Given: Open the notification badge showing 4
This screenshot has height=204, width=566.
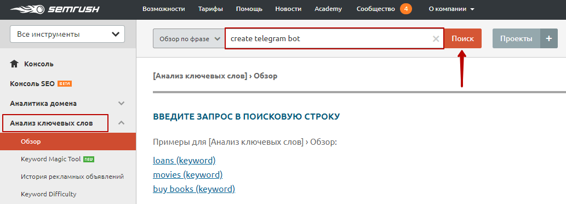Looking at the screenshot, I should [x=405, y=9].
